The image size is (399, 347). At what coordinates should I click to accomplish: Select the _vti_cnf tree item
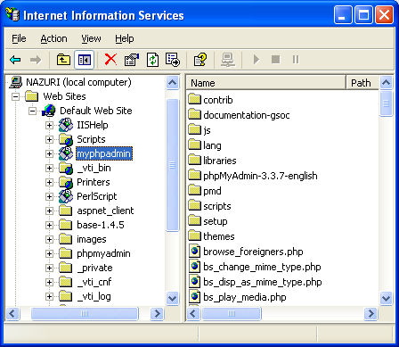pos(94,282)
